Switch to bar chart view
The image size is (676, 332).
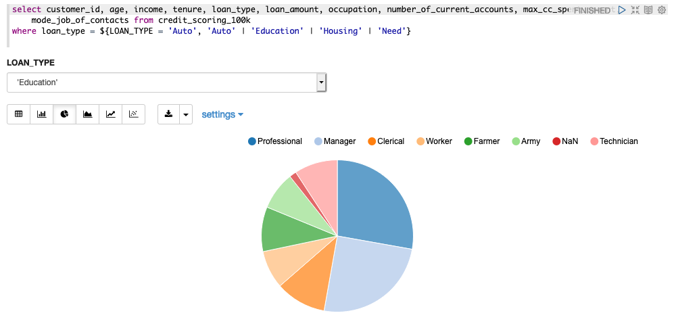click(41, 114)
